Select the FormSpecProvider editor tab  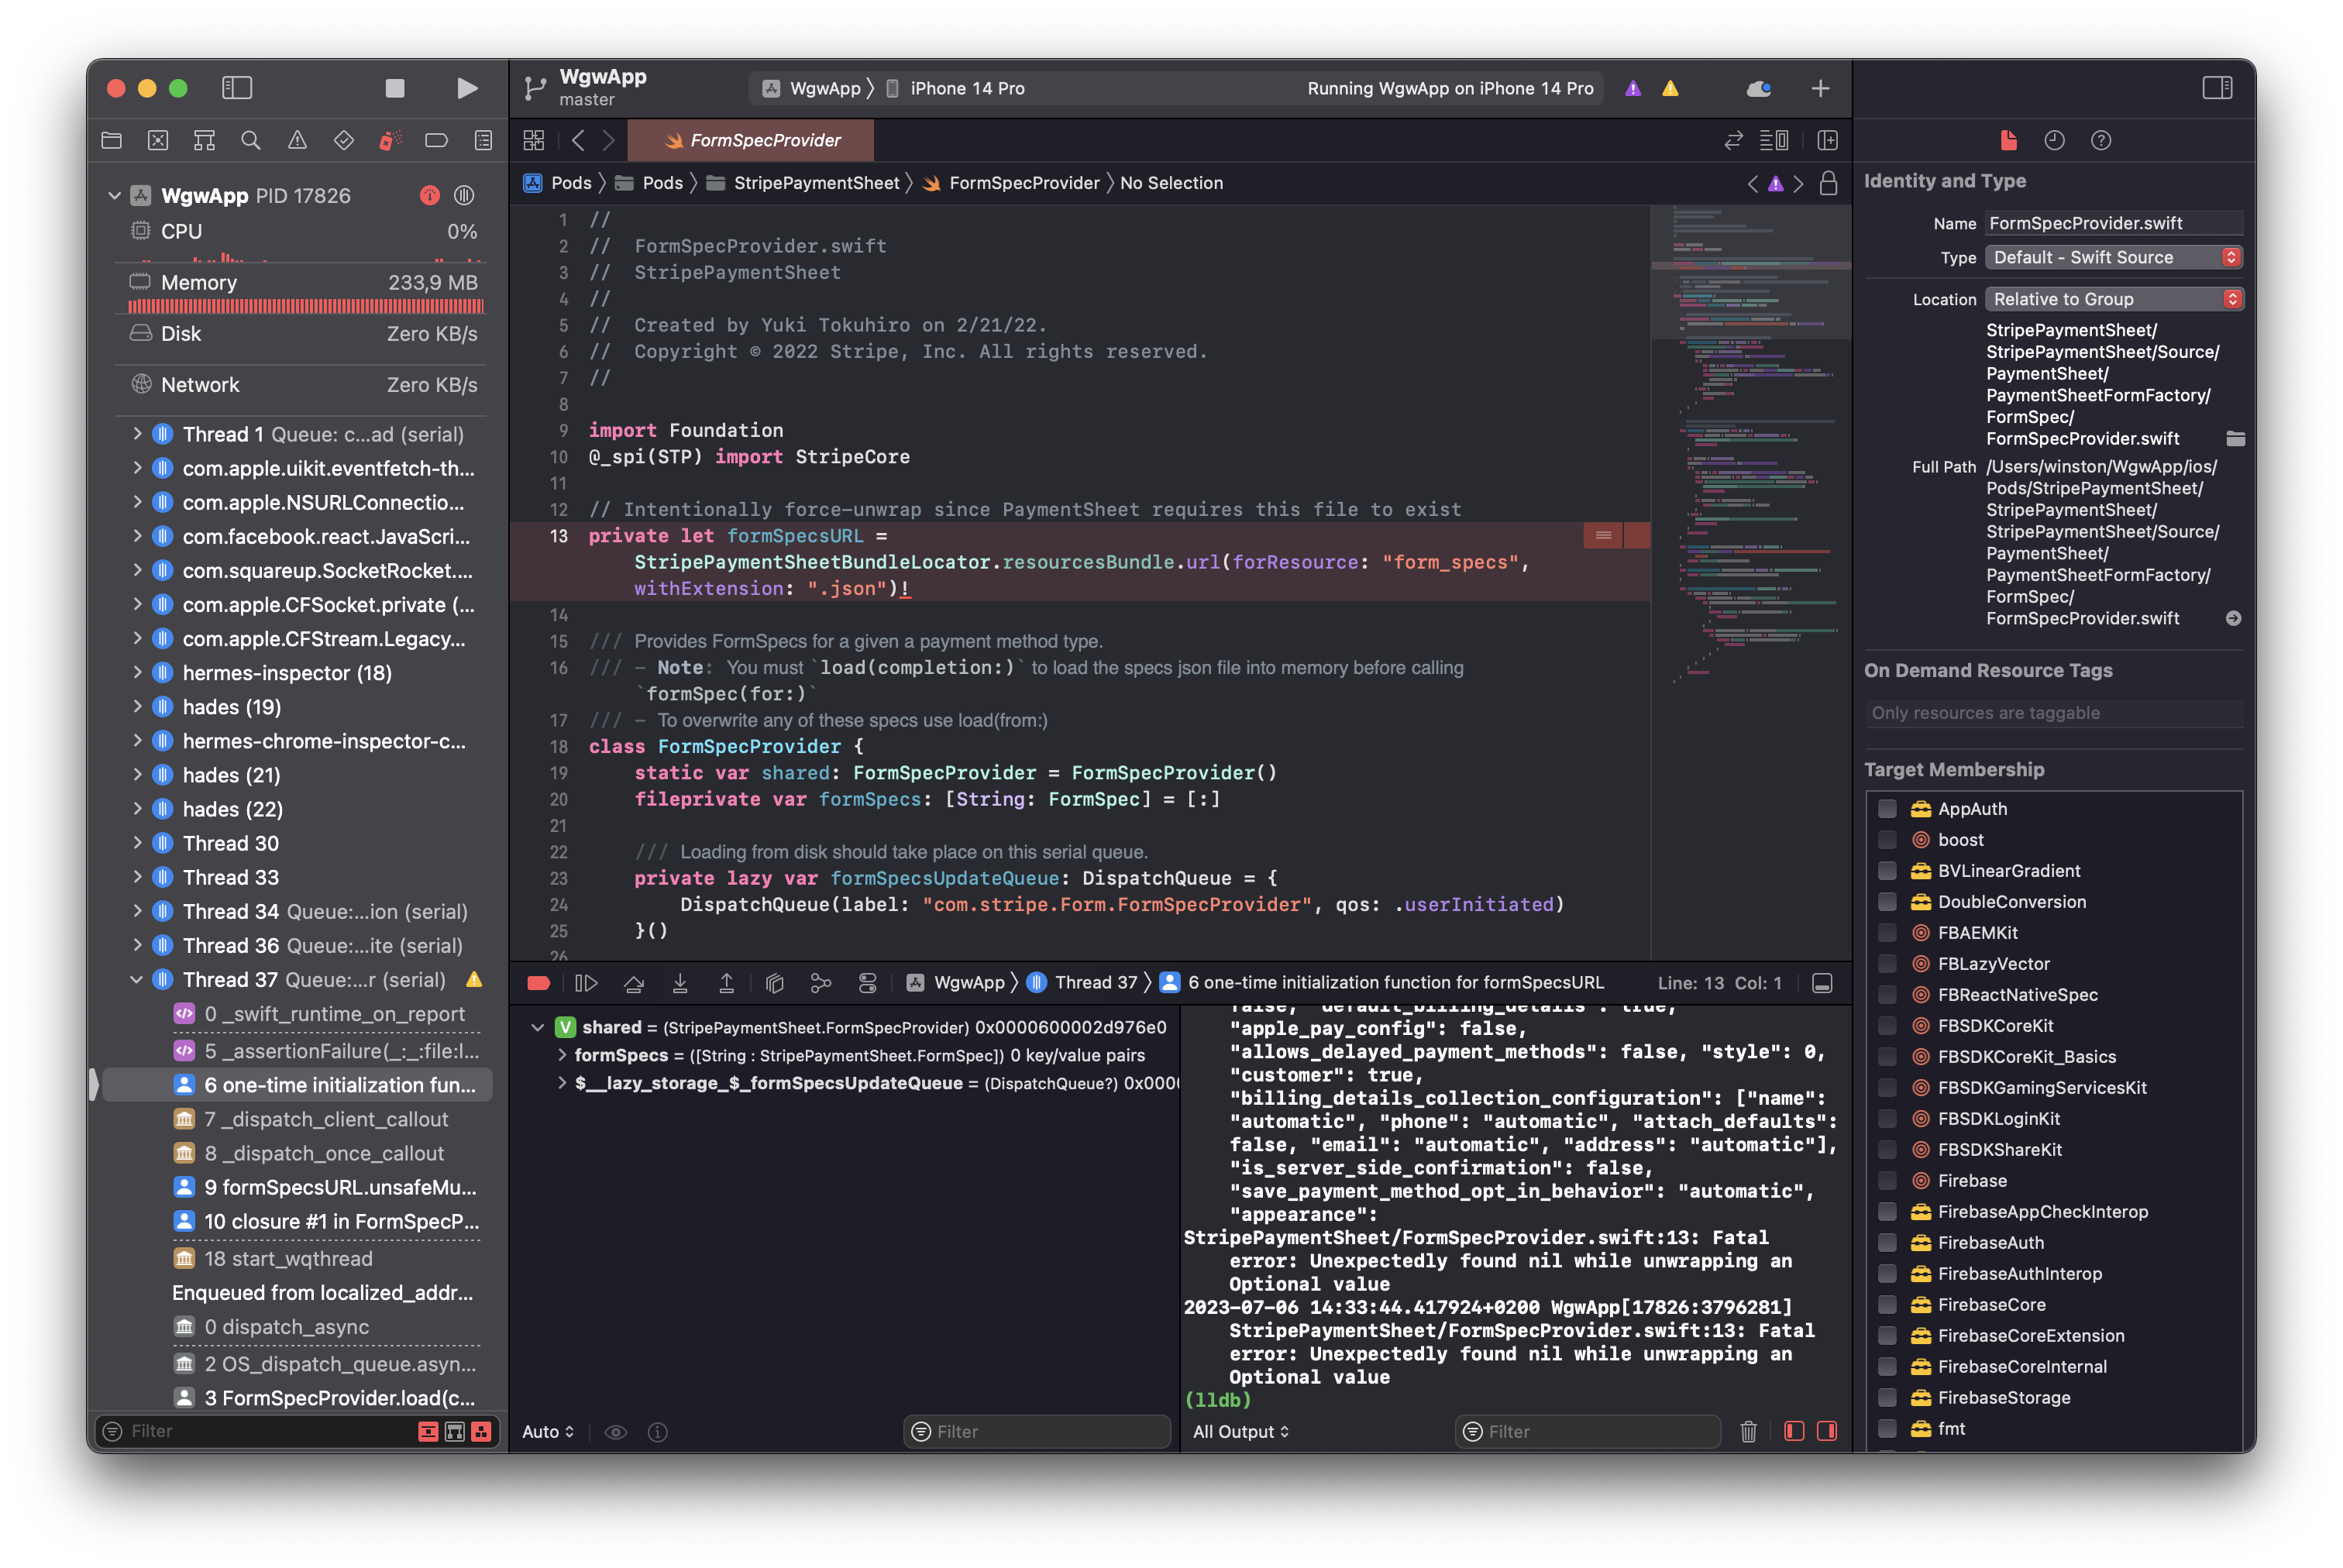coord(751,140)
